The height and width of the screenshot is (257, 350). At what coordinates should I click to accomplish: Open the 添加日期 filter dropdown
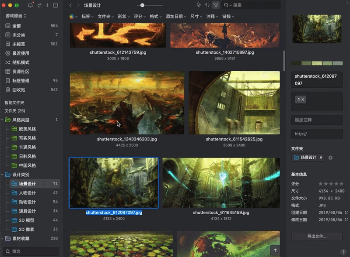pyautogui.click(x=176, y=17)
